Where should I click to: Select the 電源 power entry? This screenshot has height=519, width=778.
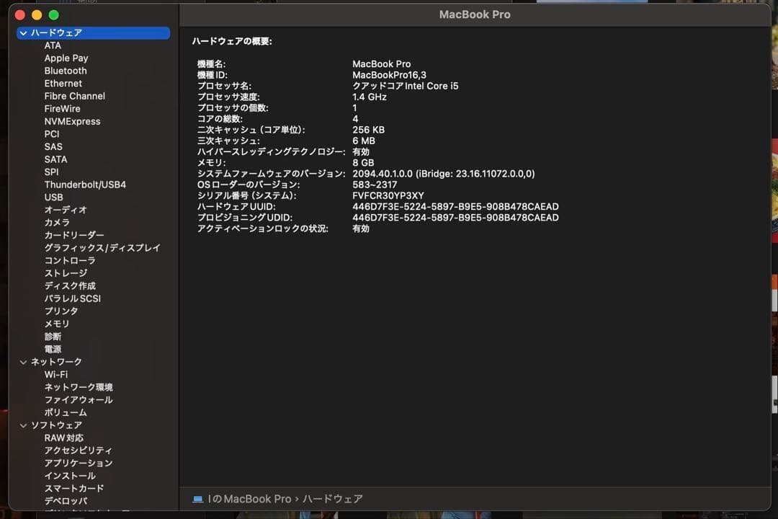pos(53,349)
